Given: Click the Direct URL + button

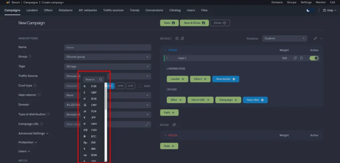Looking at the screenshot, I should point(200,100).
